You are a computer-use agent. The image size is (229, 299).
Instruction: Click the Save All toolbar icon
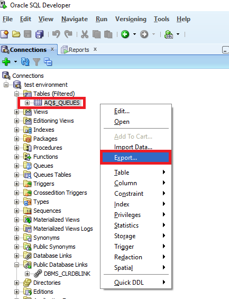click(x=40, y=34)
